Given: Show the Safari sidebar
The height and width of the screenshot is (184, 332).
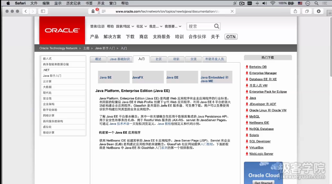Looking at the screenshot, I should pyautogui.click(x=43, y=11).
